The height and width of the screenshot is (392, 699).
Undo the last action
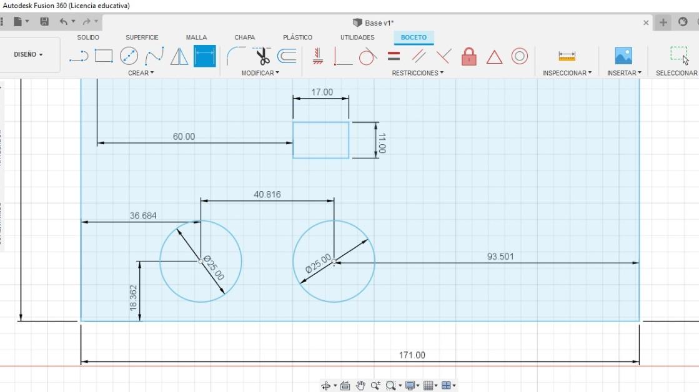pos(64,21)
